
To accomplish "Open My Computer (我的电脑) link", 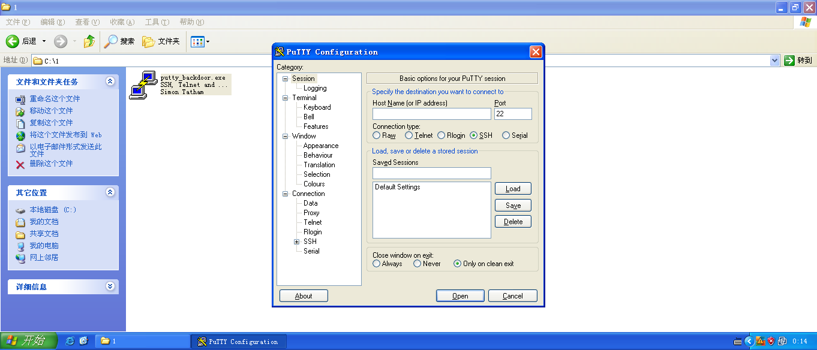I will [44, 246].
